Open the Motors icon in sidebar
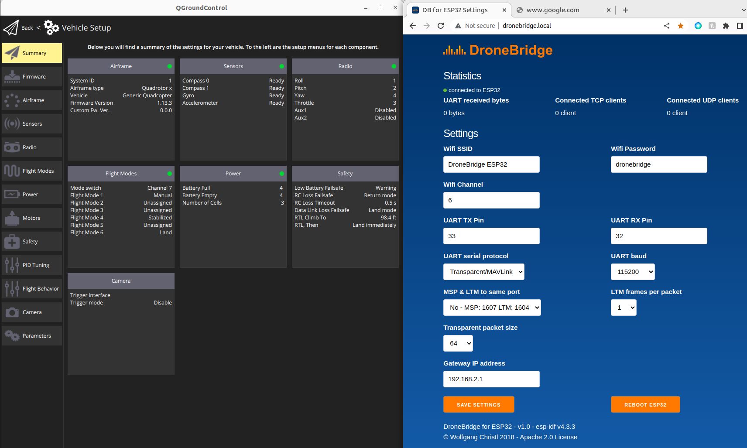Screen dimensions: 747x448 pos(12,218)
